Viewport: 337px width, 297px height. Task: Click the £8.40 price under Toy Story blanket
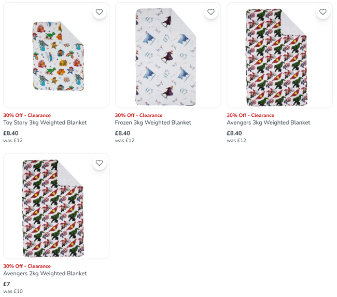click(x=11, y=133)
